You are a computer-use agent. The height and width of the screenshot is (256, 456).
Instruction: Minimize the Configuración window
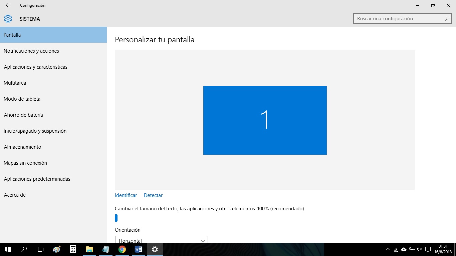click(x=418, y=5)
